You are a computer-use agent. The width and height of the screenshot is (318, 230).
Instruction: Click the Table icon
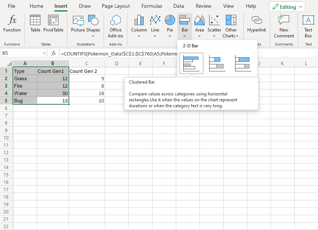[x=35, y=24]
